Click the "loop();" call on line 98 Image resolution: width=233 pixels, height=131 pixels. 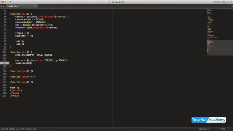(x=20, y=44)
